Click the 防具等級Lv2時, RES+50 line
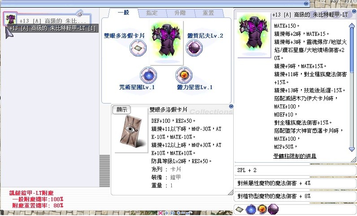Viewport: 357px width, 216px height. click(x=181, y=161)
